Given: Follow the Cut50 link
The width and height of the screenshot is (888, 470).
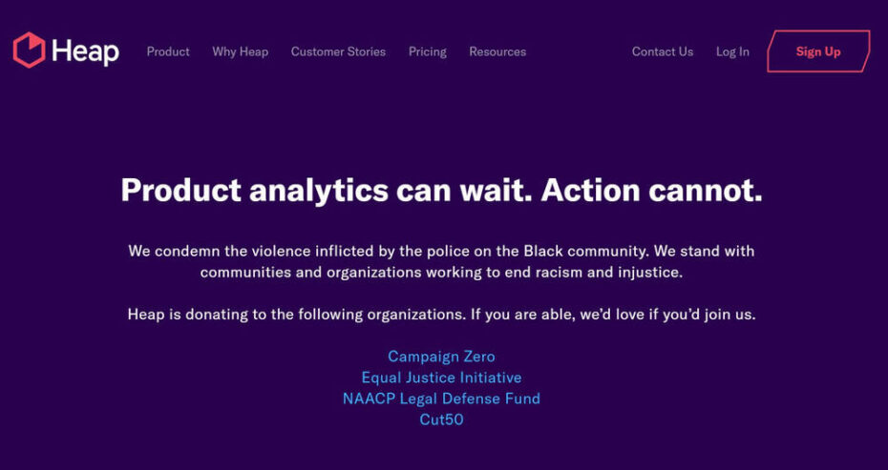Looking at the screenshot, I should (441, 419).
